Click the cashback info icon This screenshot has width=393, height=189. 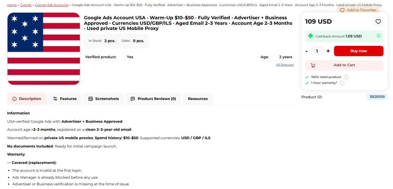coord(379,36)
